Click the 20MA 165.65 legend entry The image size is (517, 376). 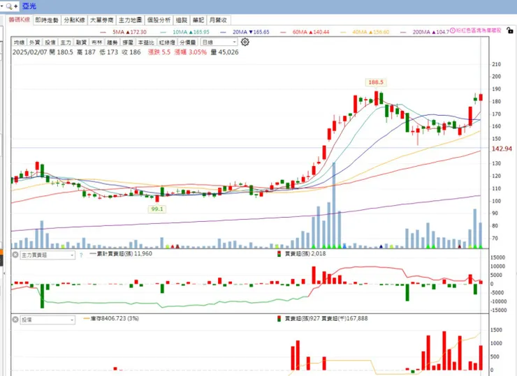[x=245, y=32]
